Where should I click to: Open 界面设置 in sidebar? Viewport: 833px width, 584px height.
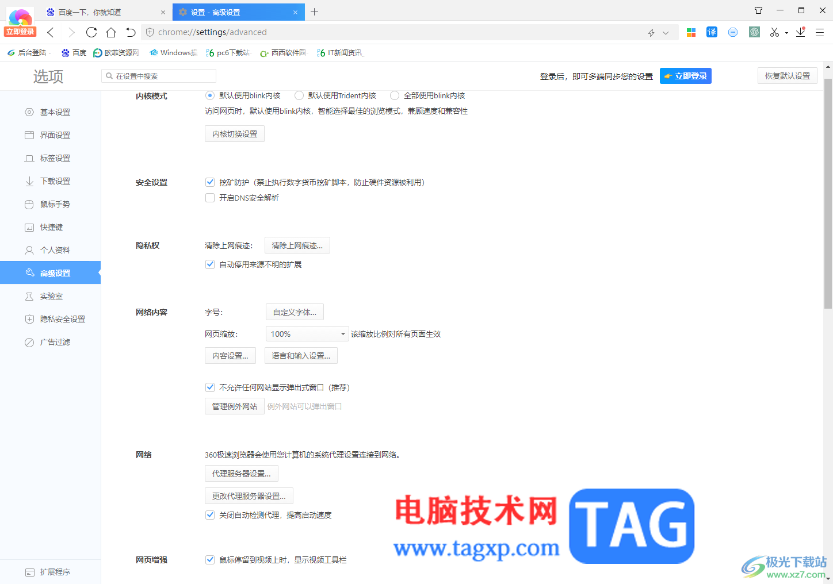coord(50,135)
